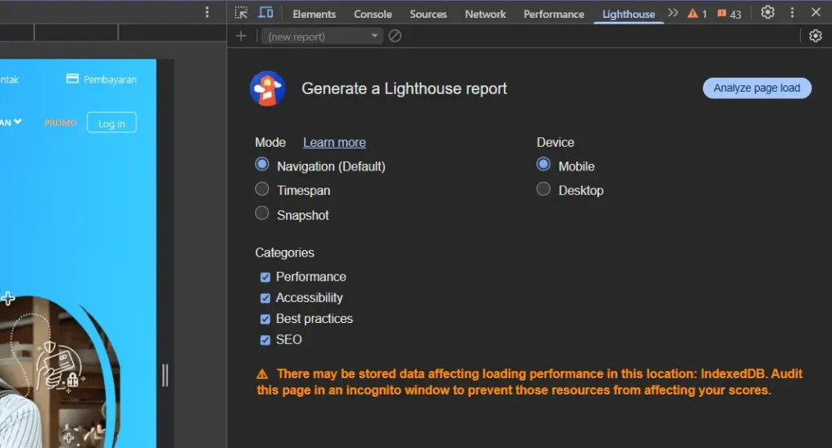Switch to the Performance tab

[553, 15]
